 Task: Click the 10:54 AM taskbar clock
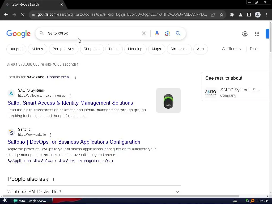point(262,201)
